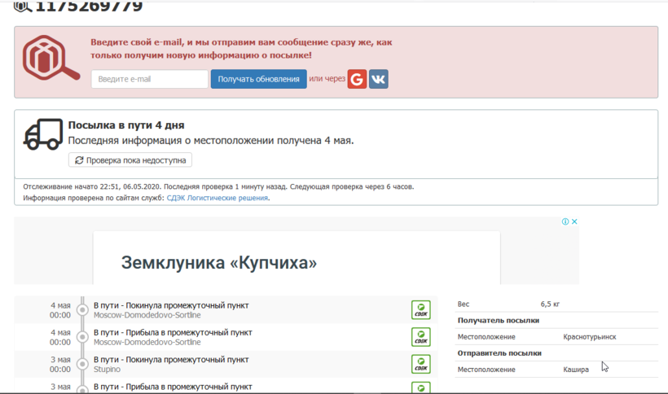Image resolution: width=668 pixels, height=394 pixels.
Task: Click the VK social login icon
Action: click(379, 79)
